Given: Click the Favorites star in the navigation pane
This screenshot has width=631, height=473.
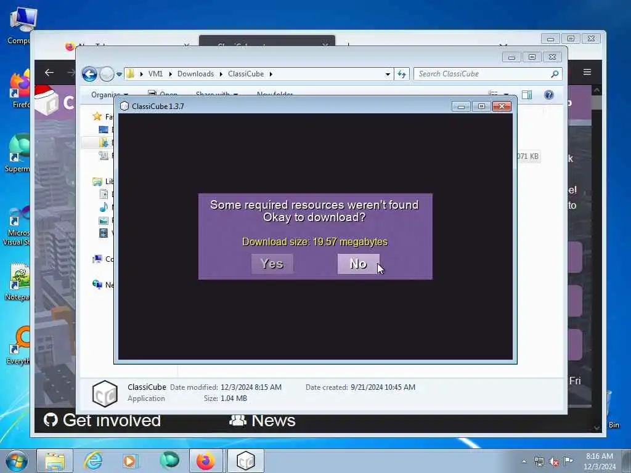Looking at the screenshot, I should coord(97,116).
